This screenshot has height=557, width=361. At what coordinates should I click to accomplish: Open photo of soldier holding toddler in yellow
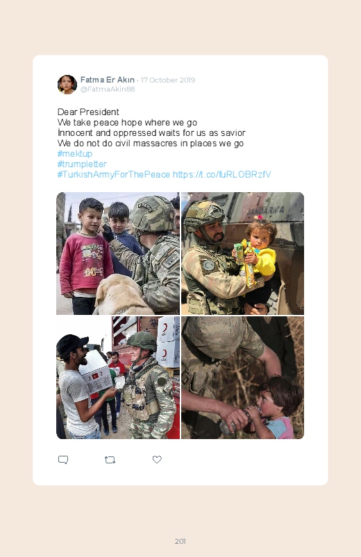tap(242, 254)
